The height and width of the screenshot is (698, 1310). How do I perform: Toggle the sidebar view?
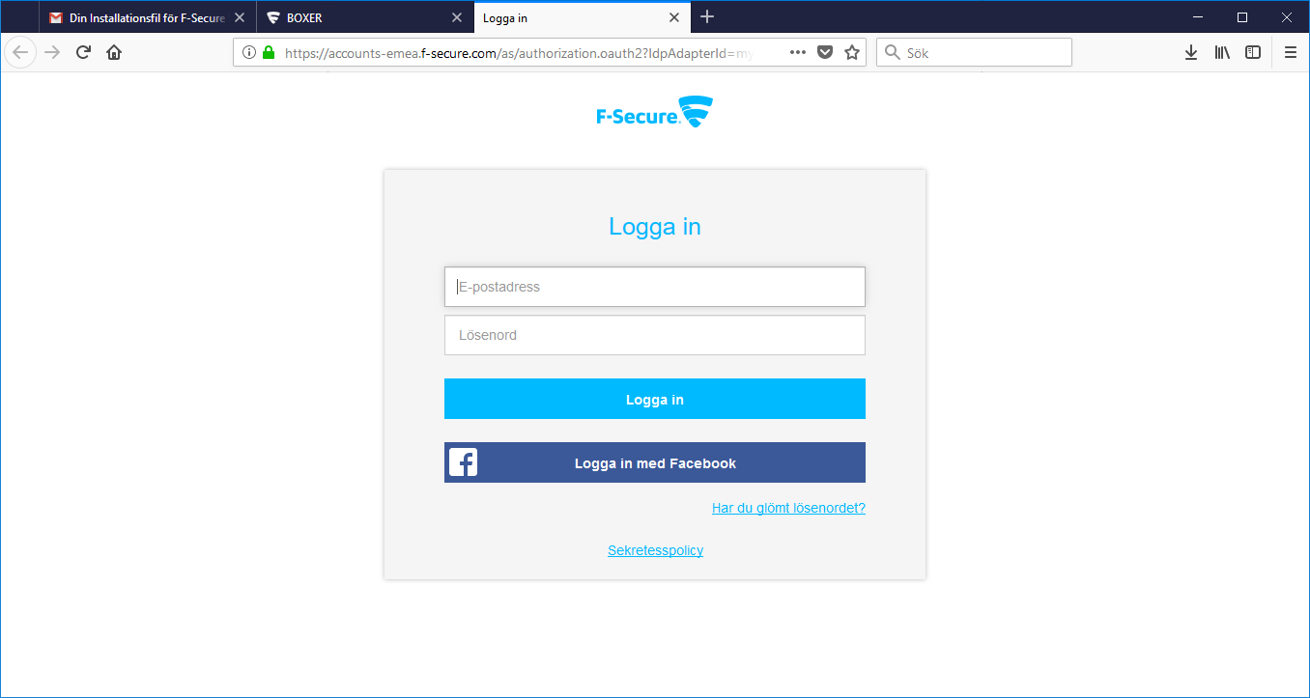[x=1253, y=52]
